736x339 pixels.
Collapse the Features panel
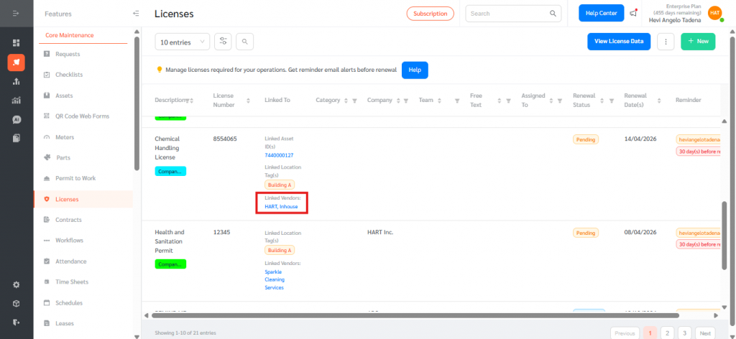(x=136, y=14)
